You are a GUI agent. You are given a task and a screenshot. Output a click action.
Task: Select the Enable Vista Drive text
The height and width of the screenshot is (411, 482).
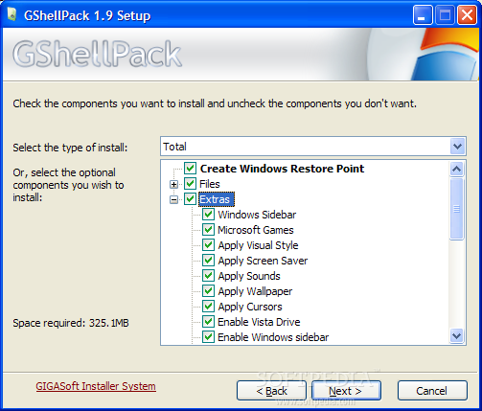259,322
